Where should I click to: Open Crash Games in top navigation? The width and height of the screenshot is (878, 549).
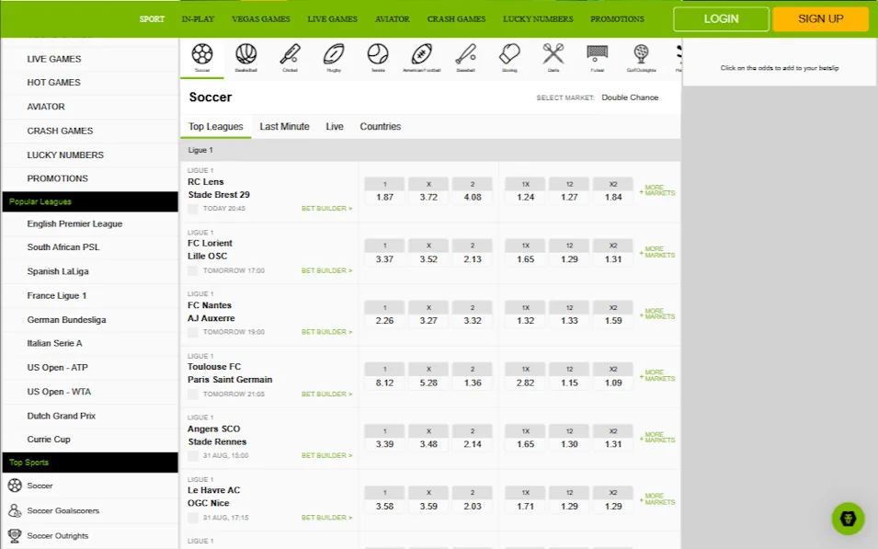pos(456,19)
